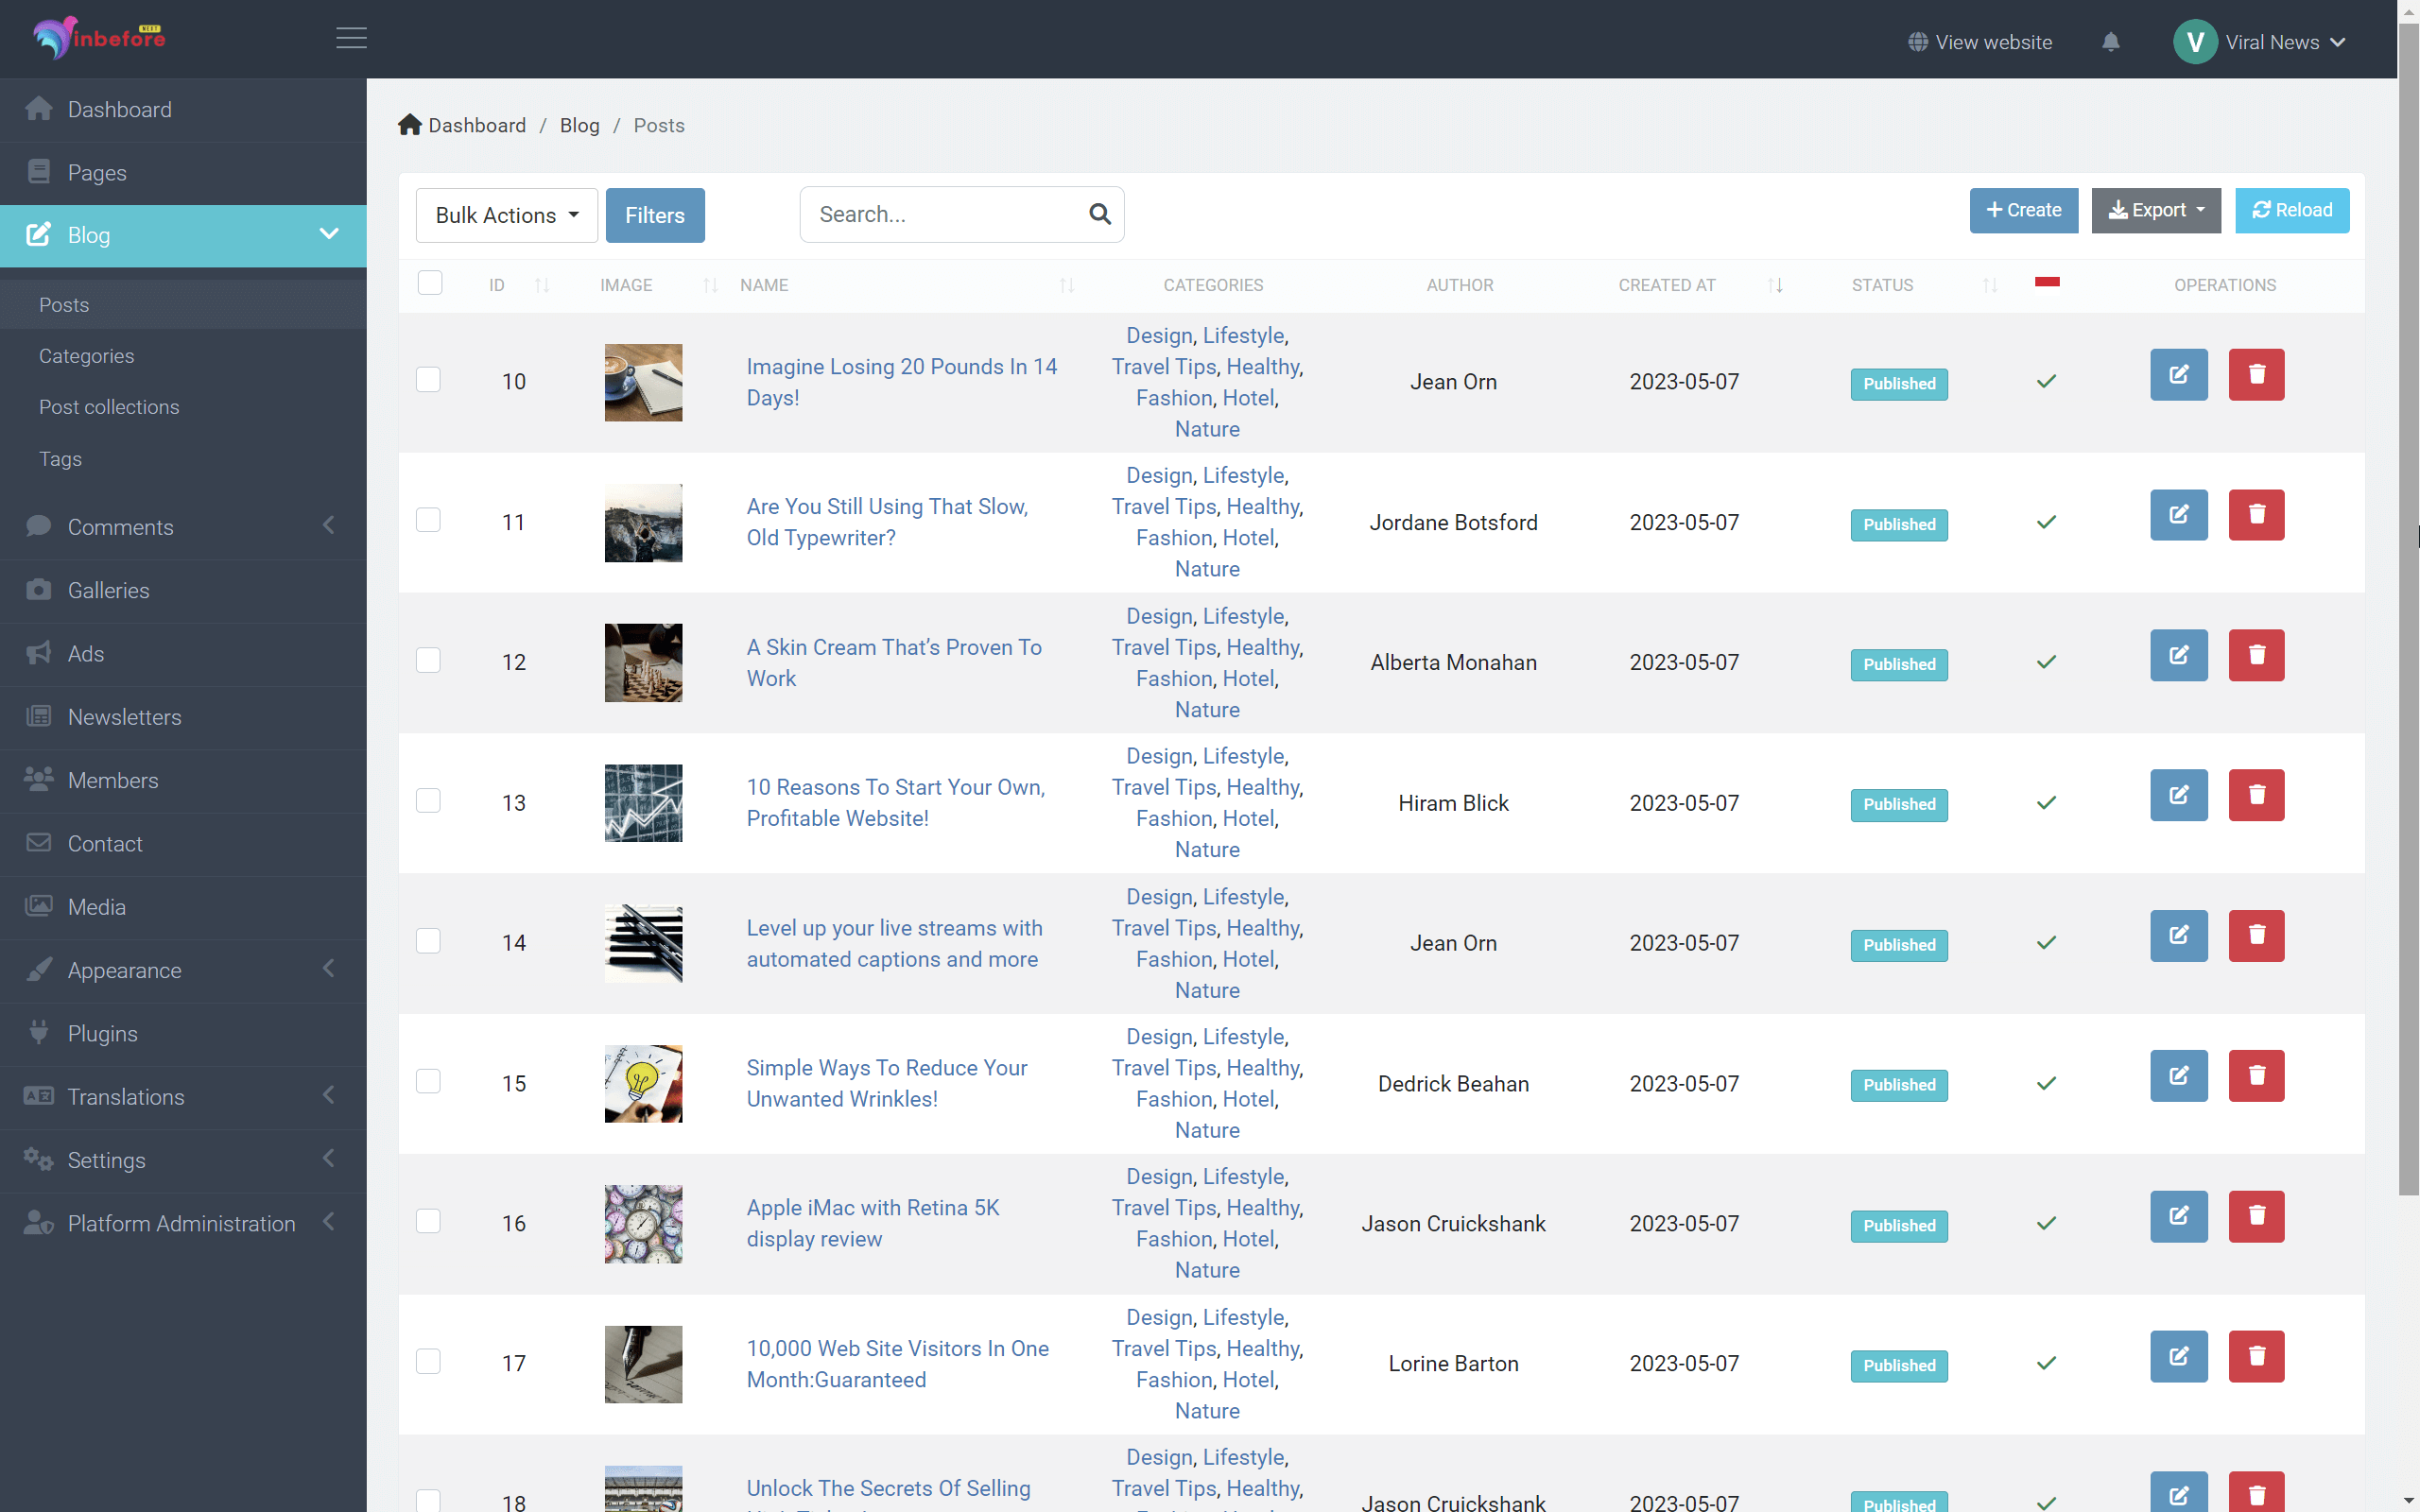The height and width of the screenshot is (1512, 2420).
Task: Open the Dashboard sidebar icon
Action: pos(39,108)
